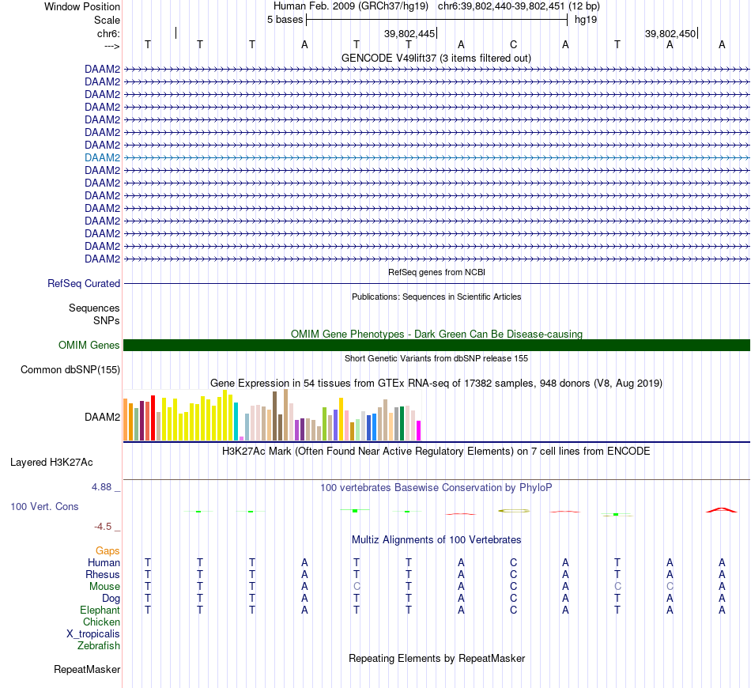Click the olive PhyloP bar above base C

click(x=513, y=511)
